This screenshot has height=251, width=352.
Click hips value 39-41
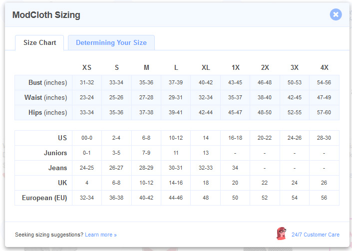(x=176, y=112)
